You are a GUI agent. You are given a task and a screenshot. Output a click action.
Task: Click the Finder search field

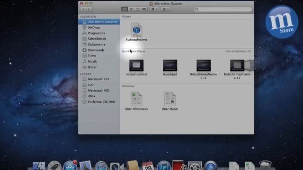(x=223, y=9)
